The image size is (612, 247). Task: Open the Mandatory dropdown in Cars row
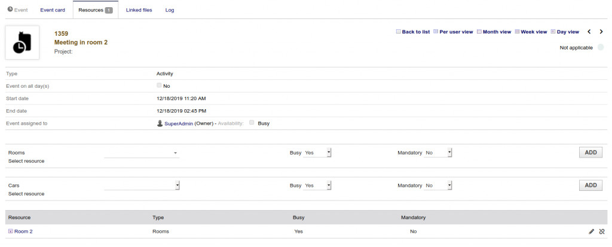[439, 186]
